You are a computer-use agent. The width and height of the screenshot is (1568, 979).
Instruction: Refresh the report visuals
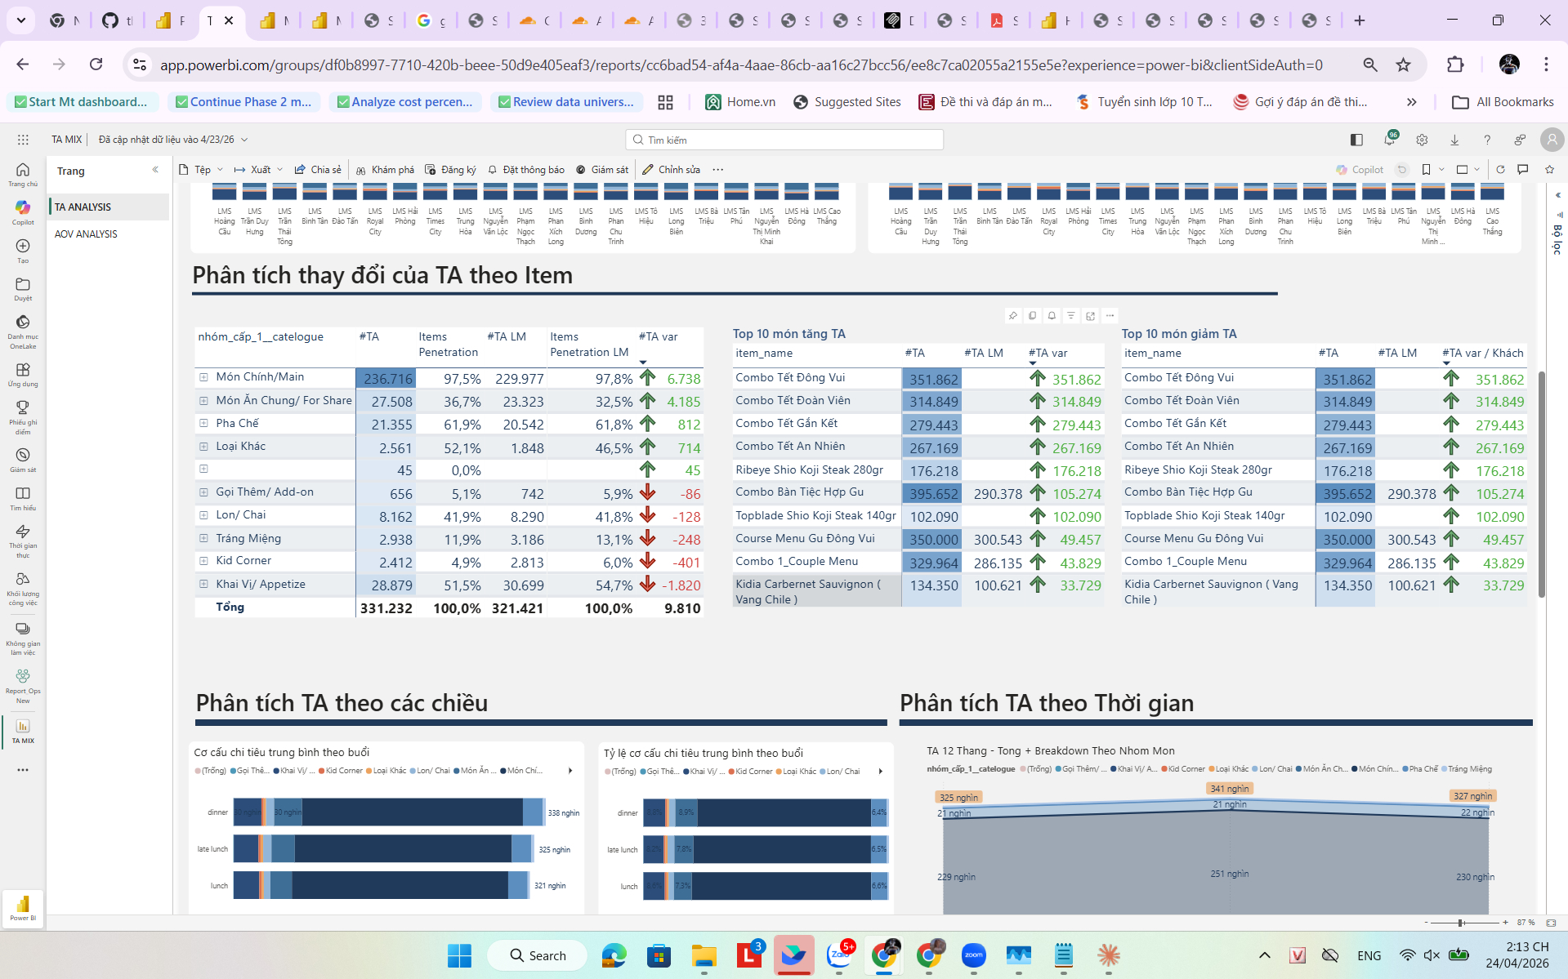[1500, 170]
